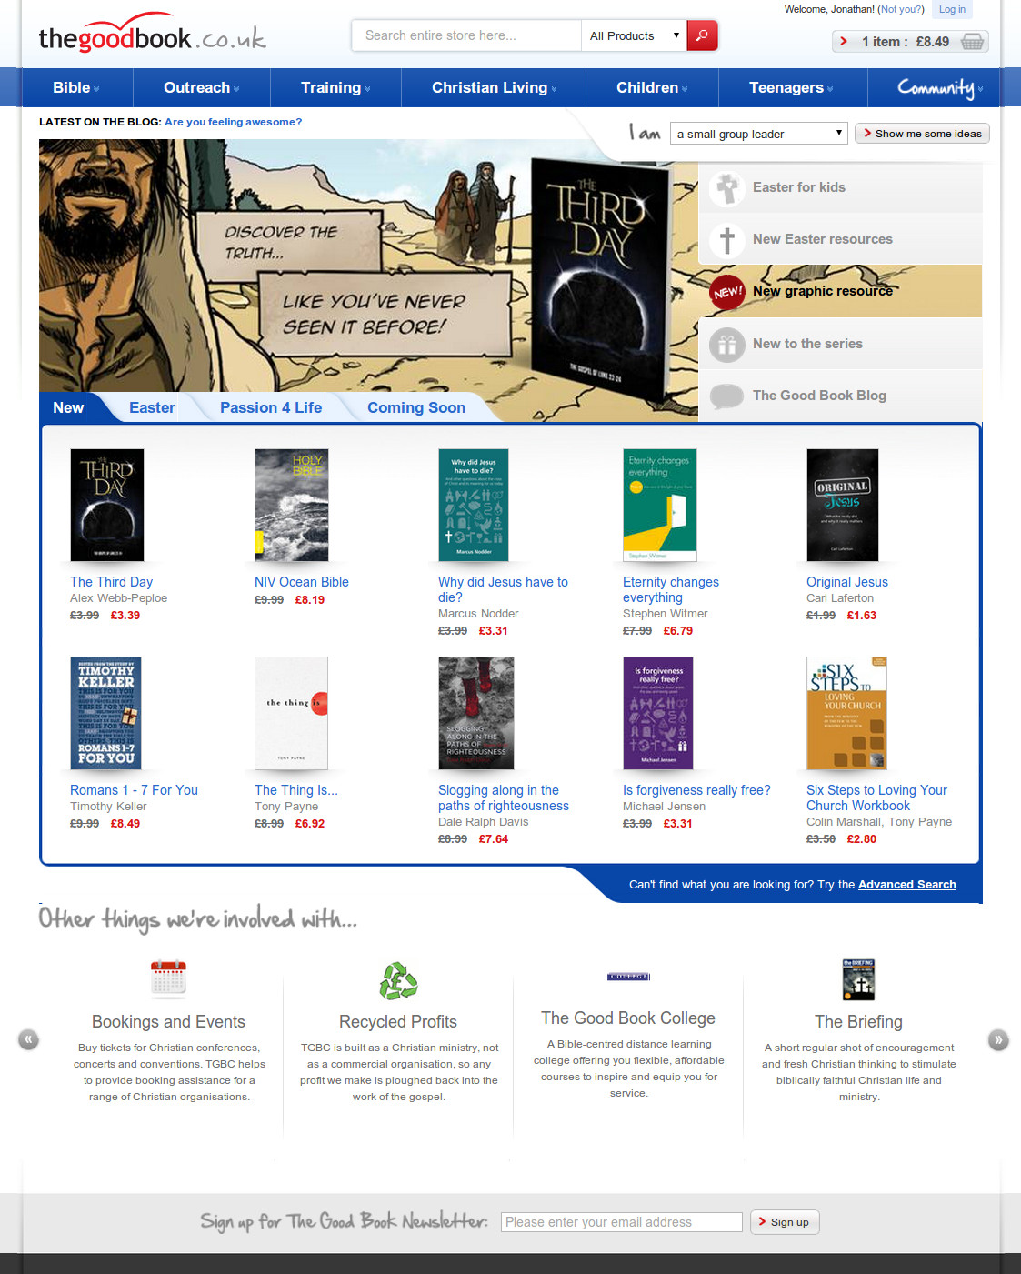The image size is (1021, 1274).
Task: Click the red search magnifier button
Action: [702, 35]
